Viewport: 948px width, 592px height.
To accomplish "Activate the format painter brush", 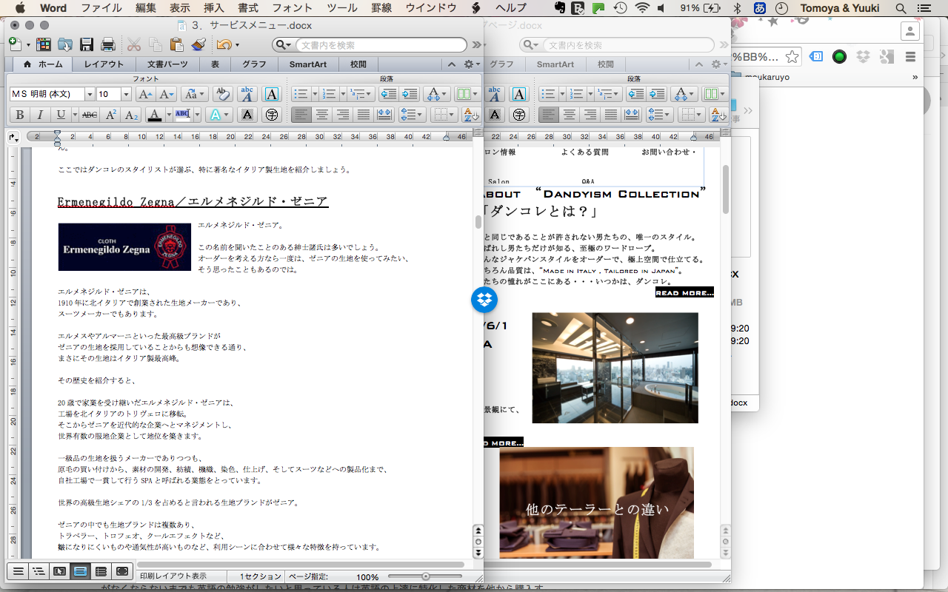I will tap(198, 44).
